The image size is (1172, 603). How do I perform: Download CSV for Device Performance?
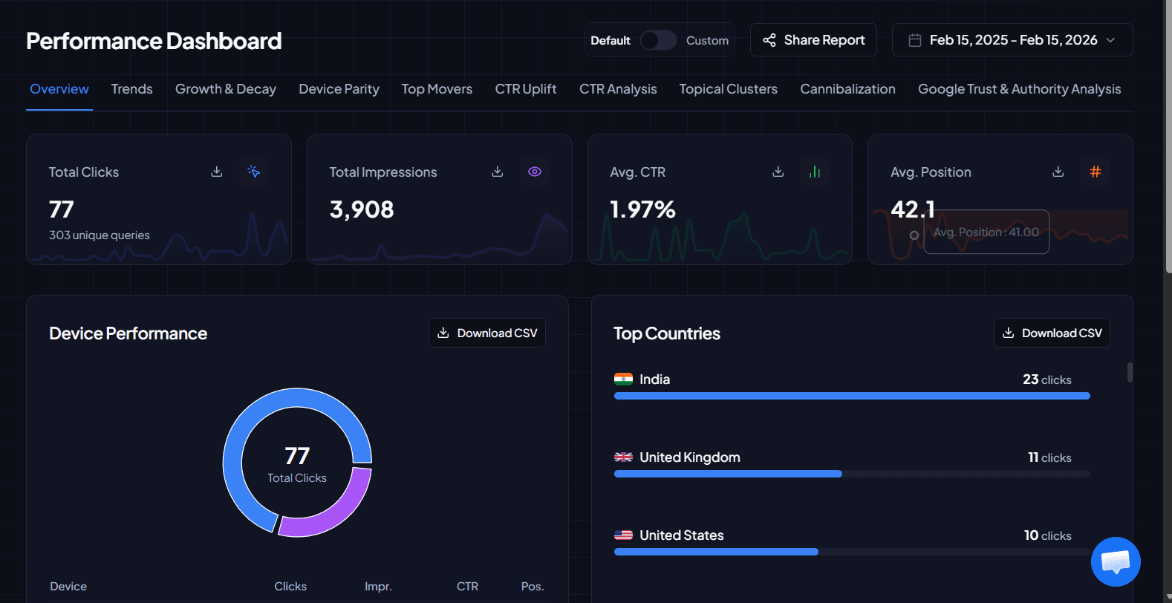(x=487, y=333)
